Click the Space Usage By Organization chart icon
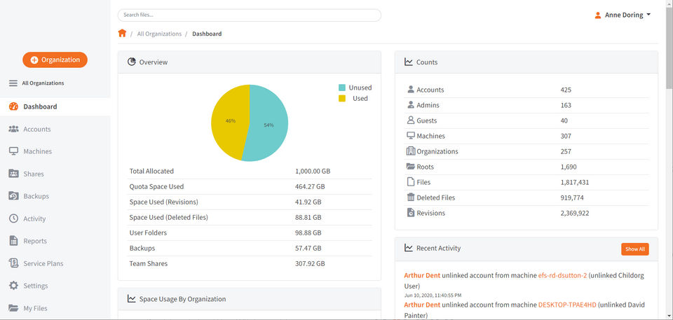The width and height of the screenshot is (673, 320). point(131,298)
